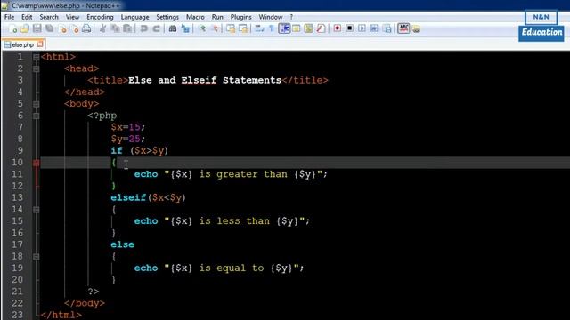Collapse the if block fold on line 10
This screenshot has width=570, height=320.
[x=36, y=163]
